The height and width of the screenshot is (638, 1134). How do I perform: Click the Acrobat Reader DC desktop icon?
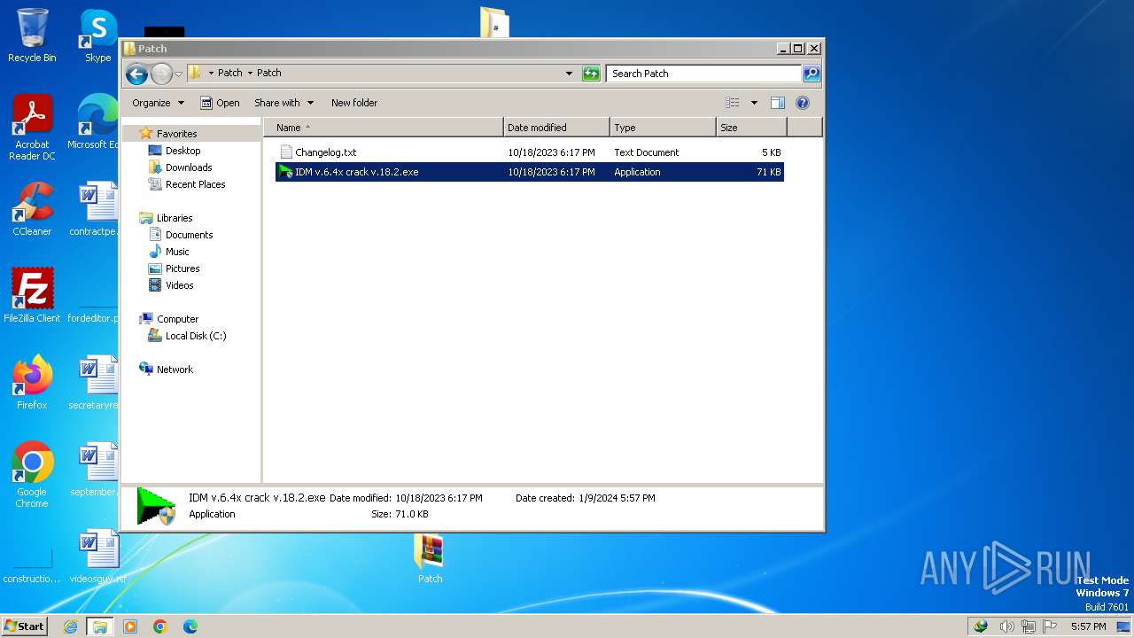[x=32, y=127]
